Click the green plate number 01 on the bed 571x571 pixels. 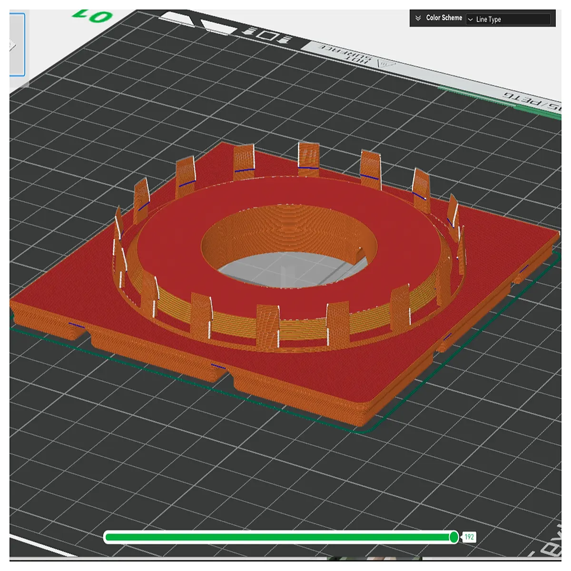point(92,16)
